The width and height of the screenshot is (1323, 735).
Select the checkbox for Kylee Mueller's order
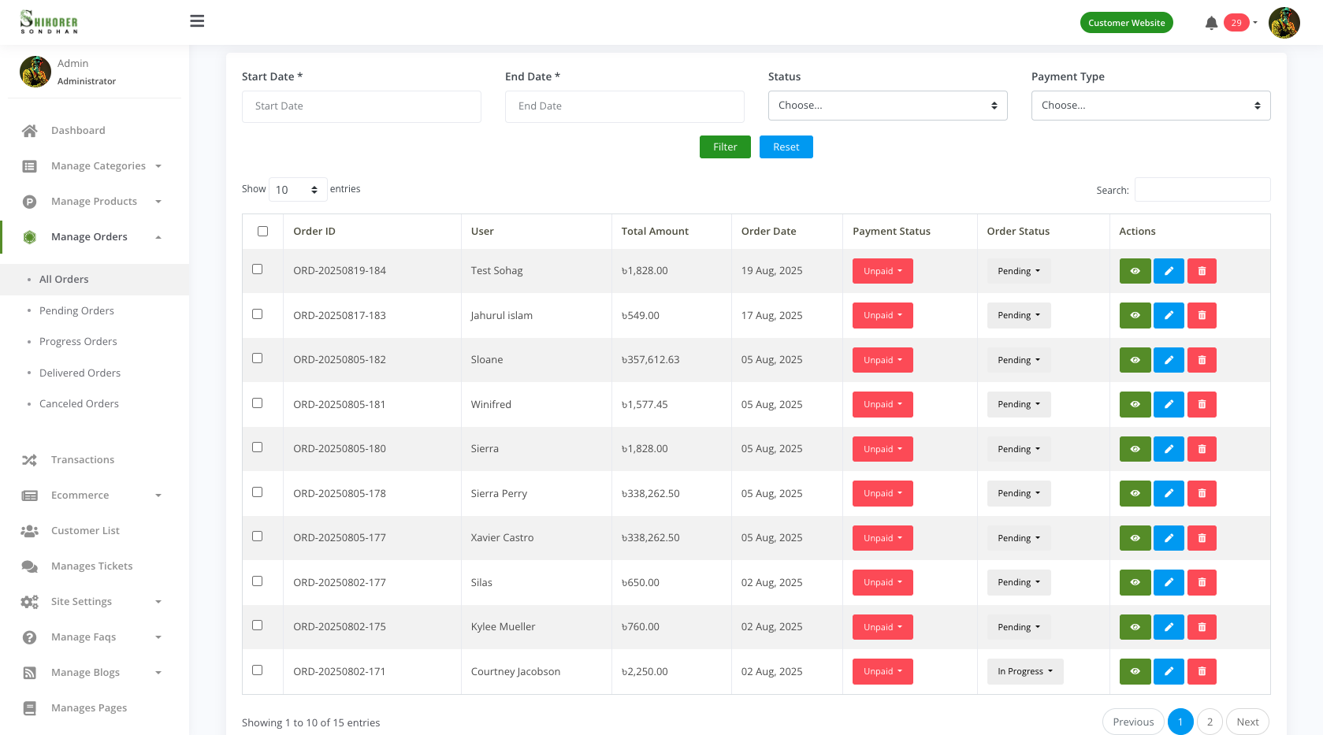257,625
